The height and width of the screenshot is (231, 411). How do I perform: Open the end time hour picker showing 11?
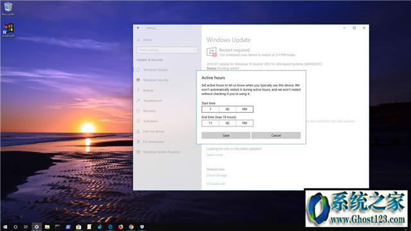(x=210, y=123)
